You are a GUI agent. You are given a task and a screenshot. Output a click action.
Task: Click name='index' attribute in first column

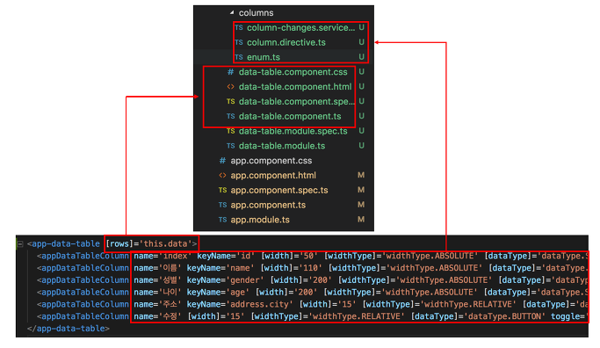point(163,256)
